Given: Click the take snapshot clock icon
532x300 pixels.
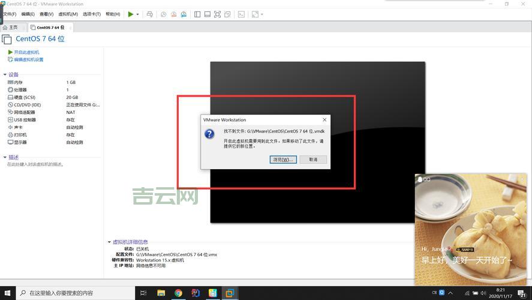Looking at the screenshot, I should 163,14.
